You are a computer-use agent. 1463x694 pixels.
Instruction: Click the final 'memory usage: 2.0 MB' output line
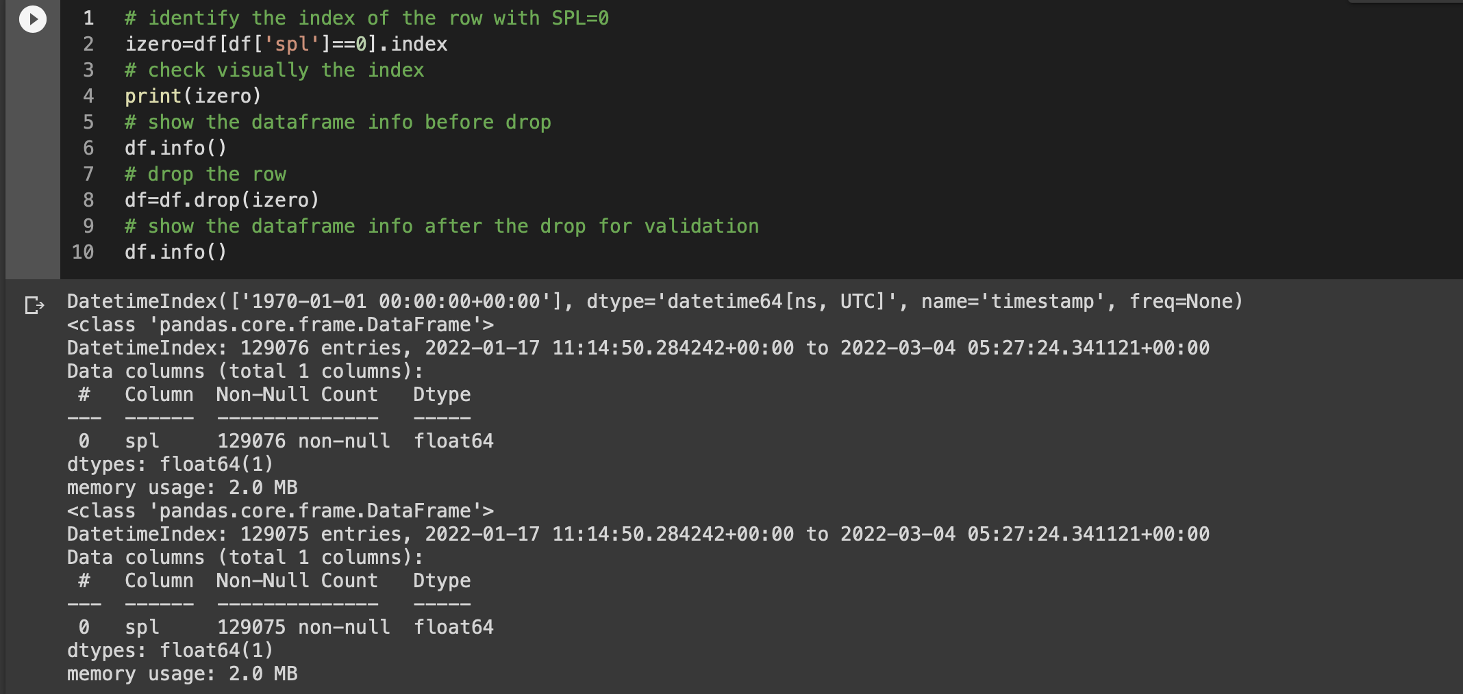point(182,674)
